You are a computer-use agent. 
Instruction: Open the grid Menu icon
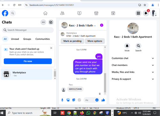coord(138,13)
